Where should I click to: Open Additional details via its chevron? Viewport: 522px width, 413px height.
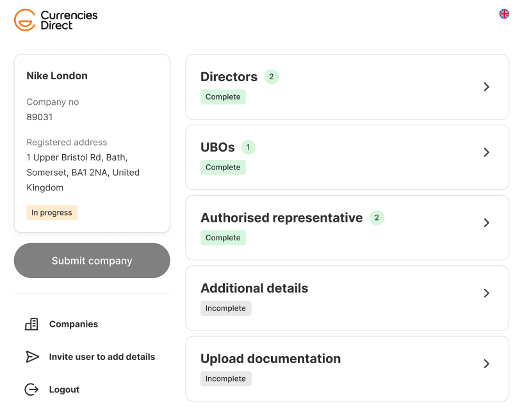[486, 293]
